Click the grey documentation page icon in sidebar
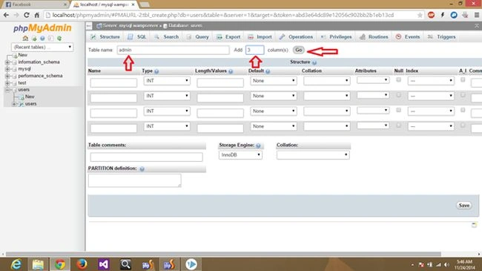482x271 pixels. [x=50, y=38]
